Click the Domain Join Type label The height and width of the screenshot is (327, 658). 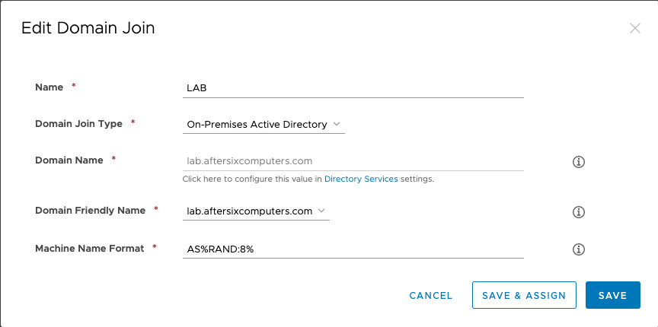[x=79, y=124]
